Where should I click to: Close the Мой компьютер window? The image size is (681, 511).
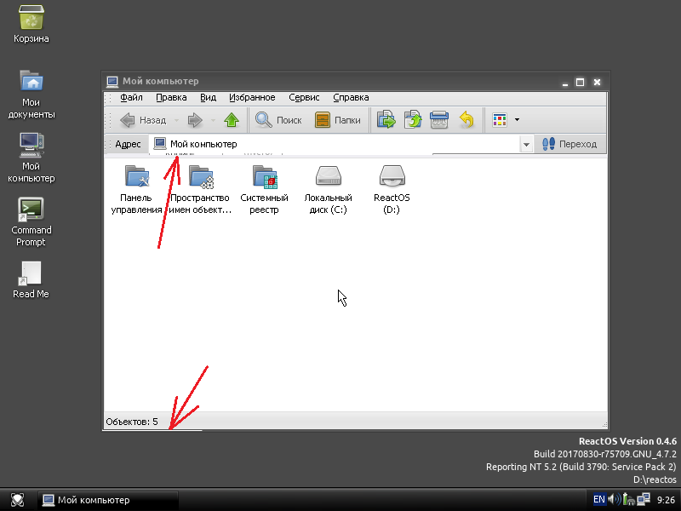pyautogui.click(x=598, y=82)
